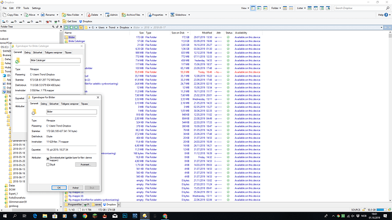Go to drive G: from the drive bar
The image size is (392, 220).
click(30, 22)
